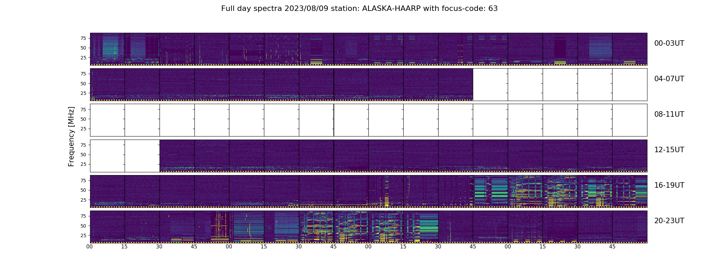
Task: Click the '75' frequency tick in 00-03UT row
Action: point(83,38)
